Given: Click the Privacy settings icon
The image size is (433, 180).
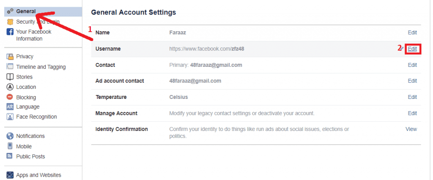Looking at the screenshot, I should (x=10, y=57).
